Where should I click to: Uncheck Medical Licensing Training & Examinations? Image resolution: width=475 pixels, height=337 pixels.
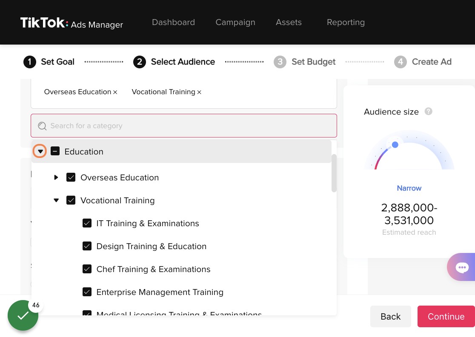click(x=87, y=313)
